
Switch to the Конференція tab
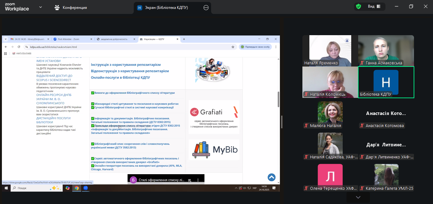[x=71, y=8]
